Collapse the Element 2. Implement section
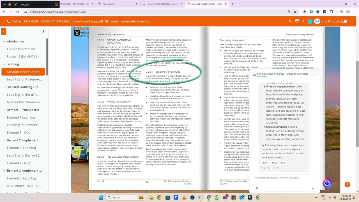Image resolution: width=359 pixels, height=202 pixels. click(x=4, y=140)
